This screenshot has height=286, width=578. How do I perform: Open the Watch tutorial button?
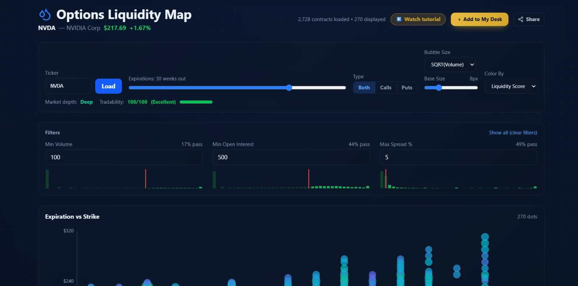click(x=418, y=19)
